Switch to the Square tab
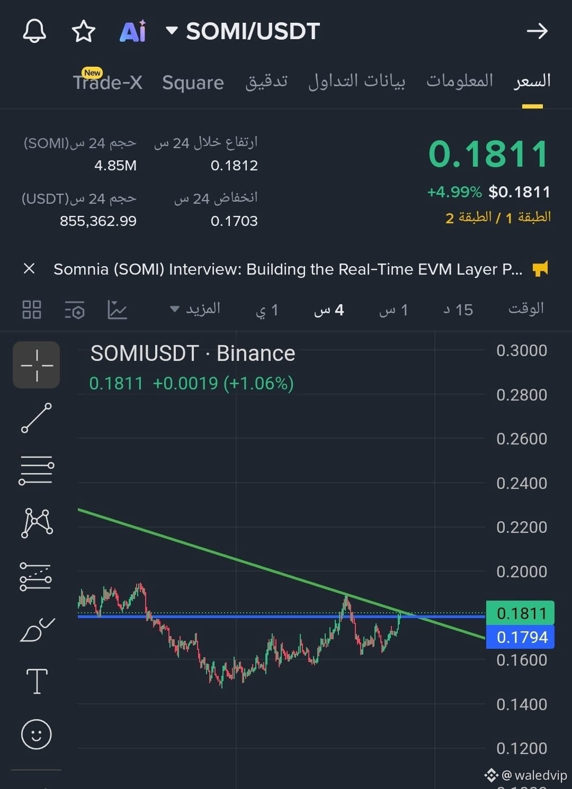 [193, 83]
